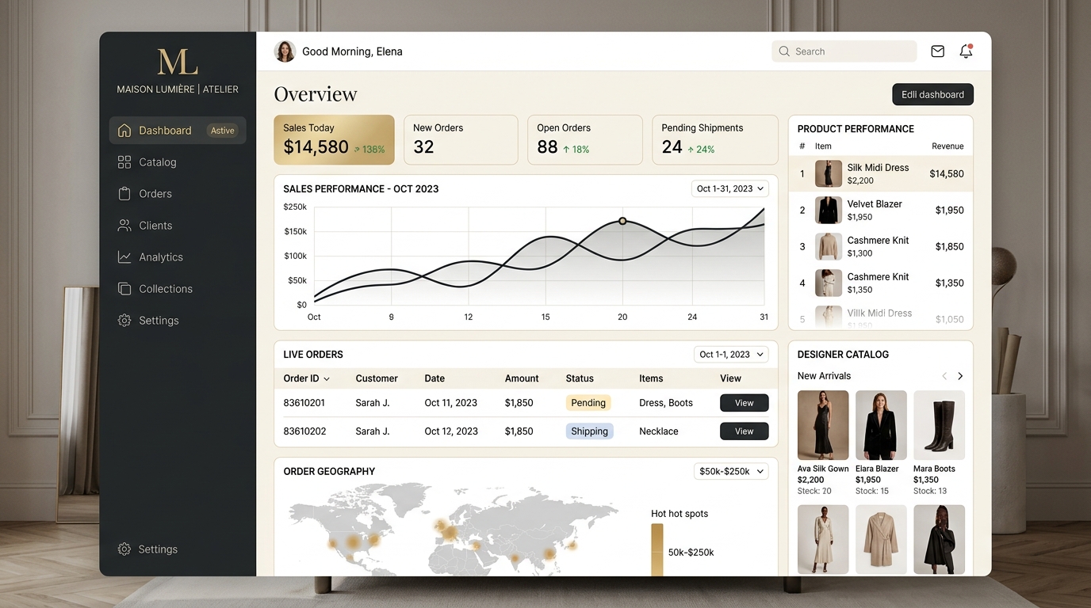
Task: Open the Ava Silk Gown thumbnail
Action: [823, 425]
